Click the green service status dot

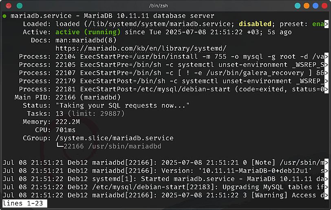pos(4,16)
